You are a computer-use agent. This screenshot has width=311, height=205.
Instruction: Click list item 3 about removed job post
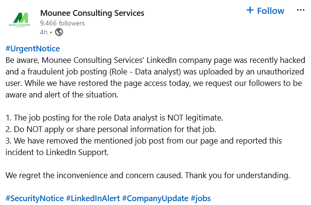[143, 146]
